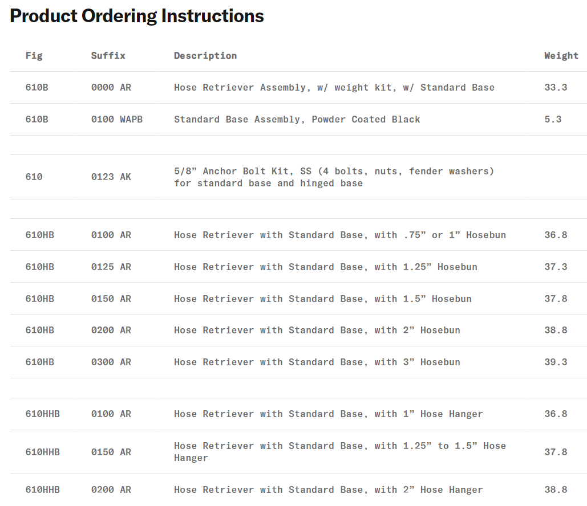Click the 5.3 weight value
Screen dimensions: 587x506
pos(553,120)
